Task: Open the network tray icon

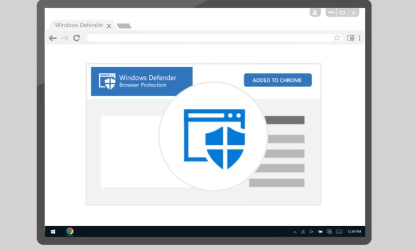Action: (x=303, y=232)
